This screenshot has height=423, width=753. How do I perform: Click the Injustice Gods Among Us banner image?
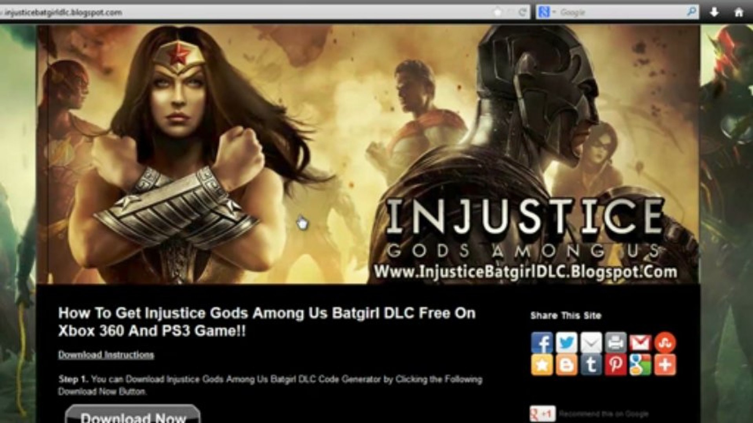coord(368,154)
